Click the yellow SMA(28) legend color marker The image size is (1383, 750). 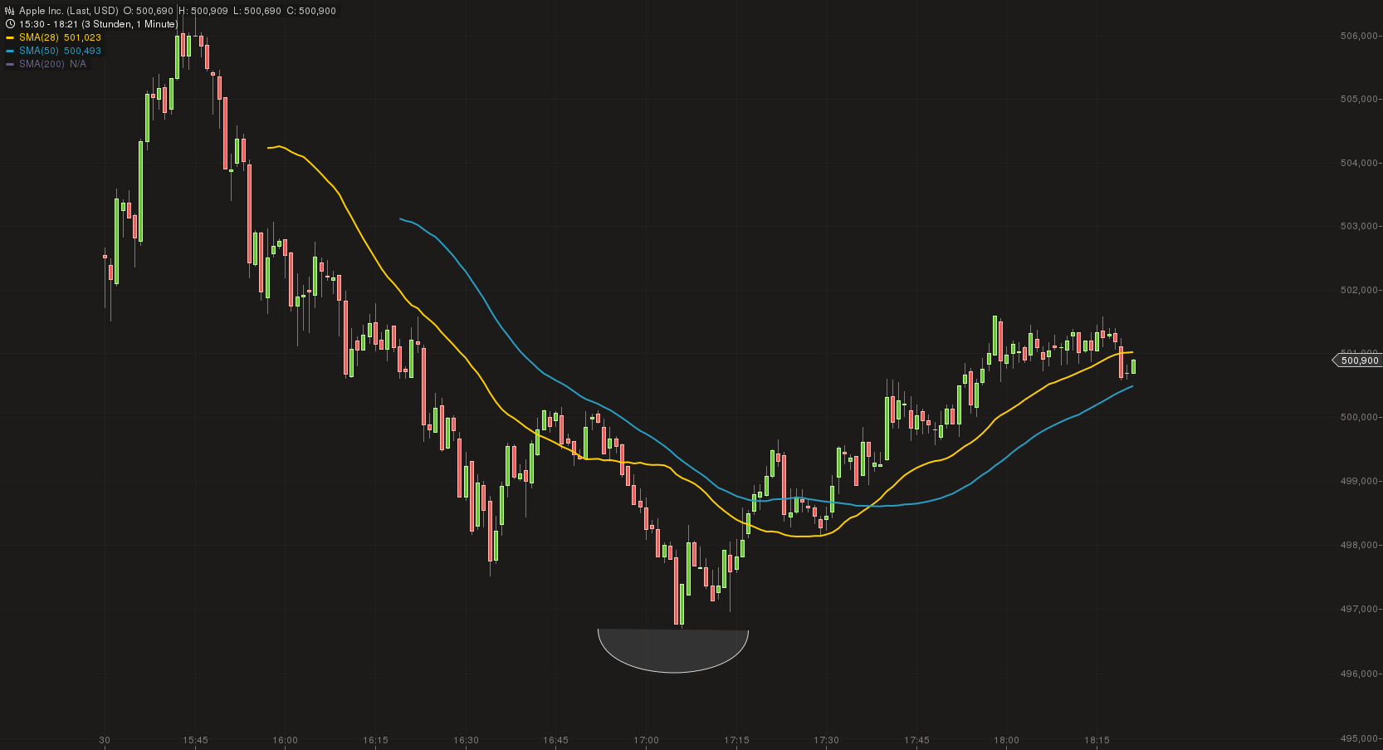coord(10,37)
